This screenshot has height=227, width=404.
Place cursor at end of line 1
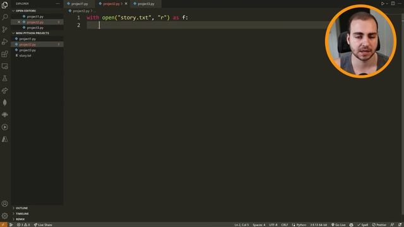(x=189, y=18)
